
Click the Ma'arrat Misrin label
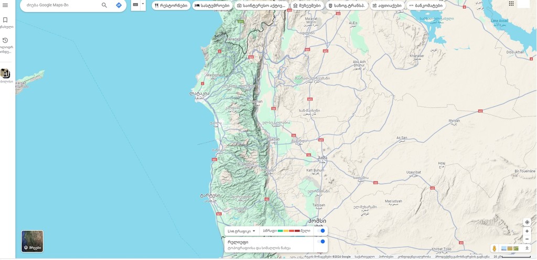(311, 20)
